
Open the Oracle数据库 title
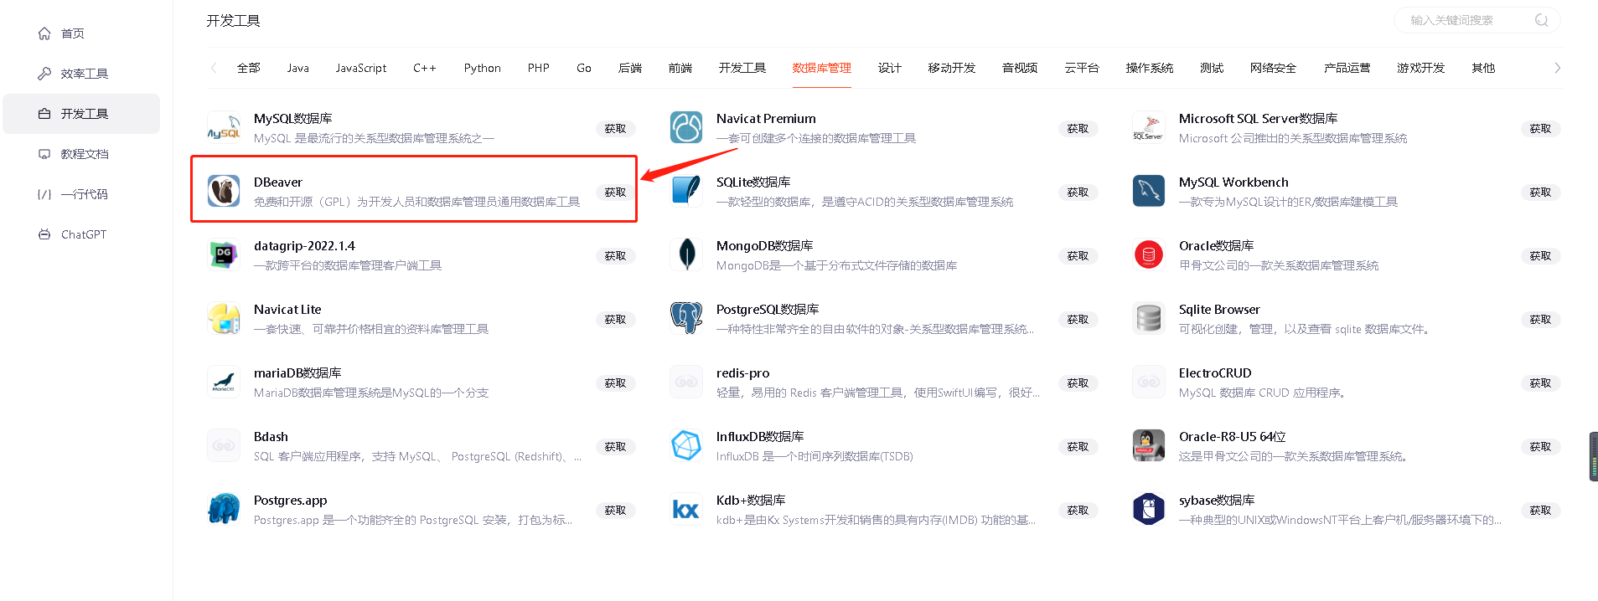tap(1217, 246)
